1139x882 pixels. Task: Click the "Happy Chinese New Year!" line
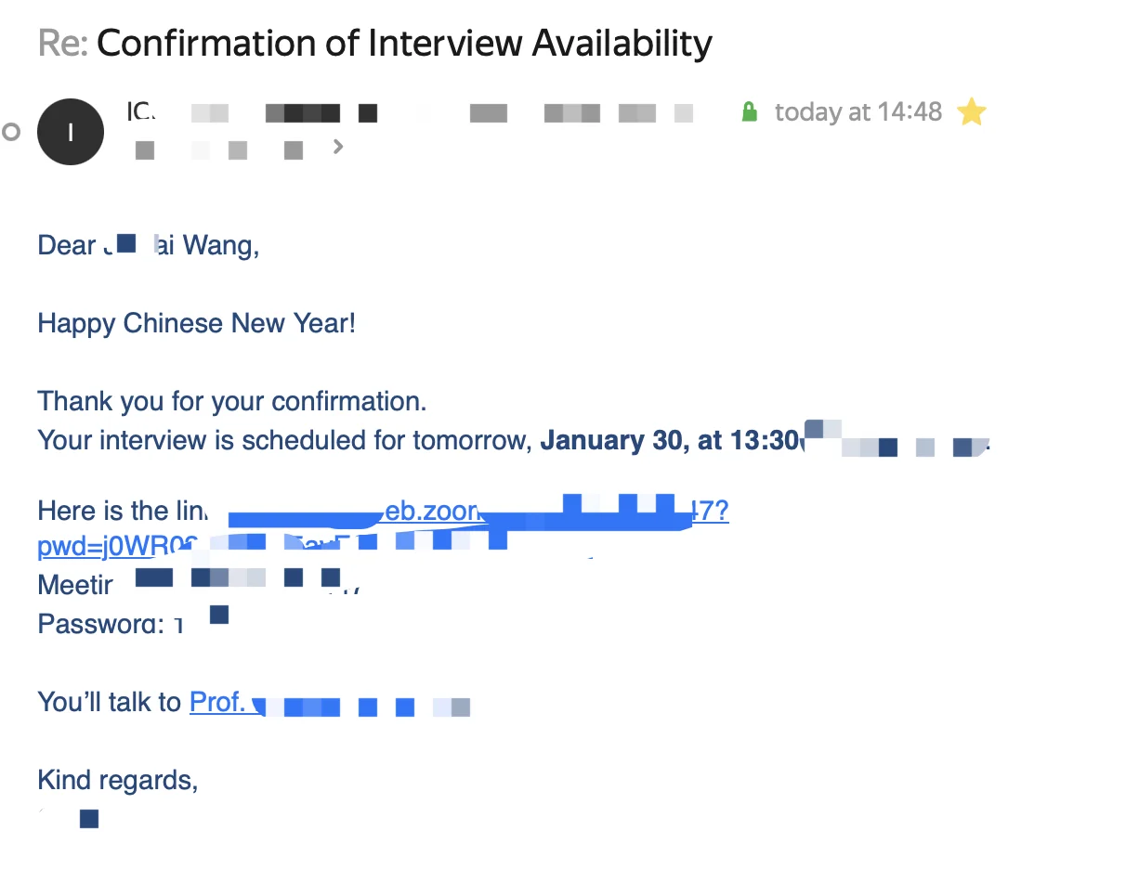(197, 324)
